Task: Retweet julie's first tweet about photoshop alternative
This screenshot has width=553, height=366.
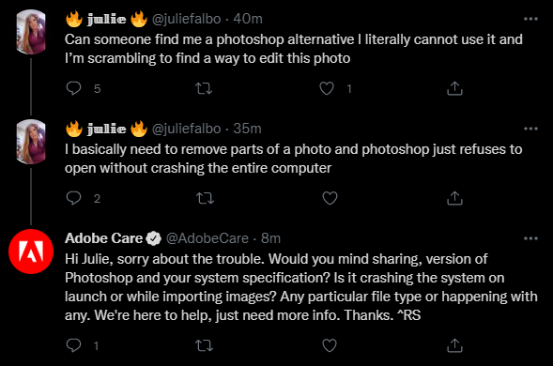Action: pyautogui.click(x=204, y=88)
